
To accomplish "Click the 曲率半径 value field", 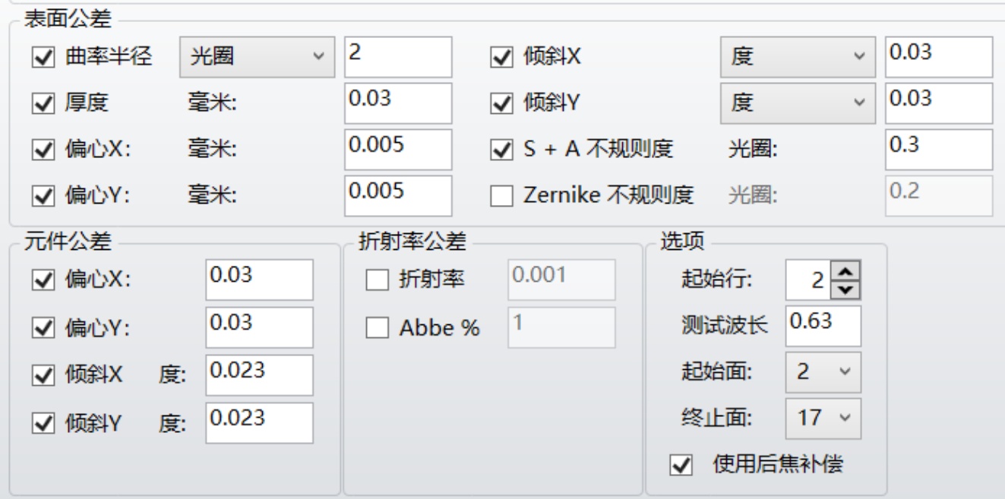I will point(397,57).
